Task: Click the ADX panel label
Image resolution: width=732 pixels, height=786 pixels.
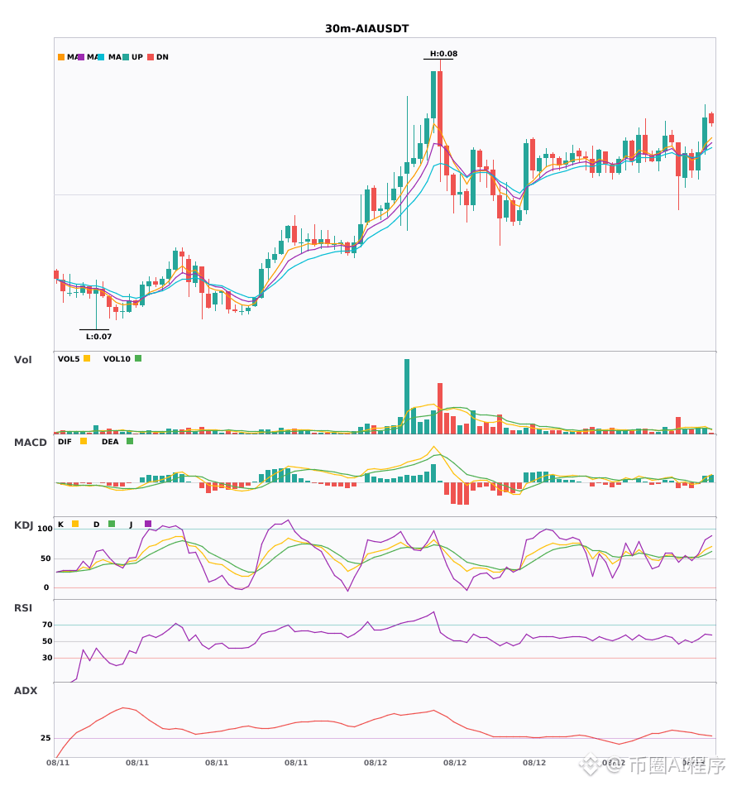Action: [26, 691]
